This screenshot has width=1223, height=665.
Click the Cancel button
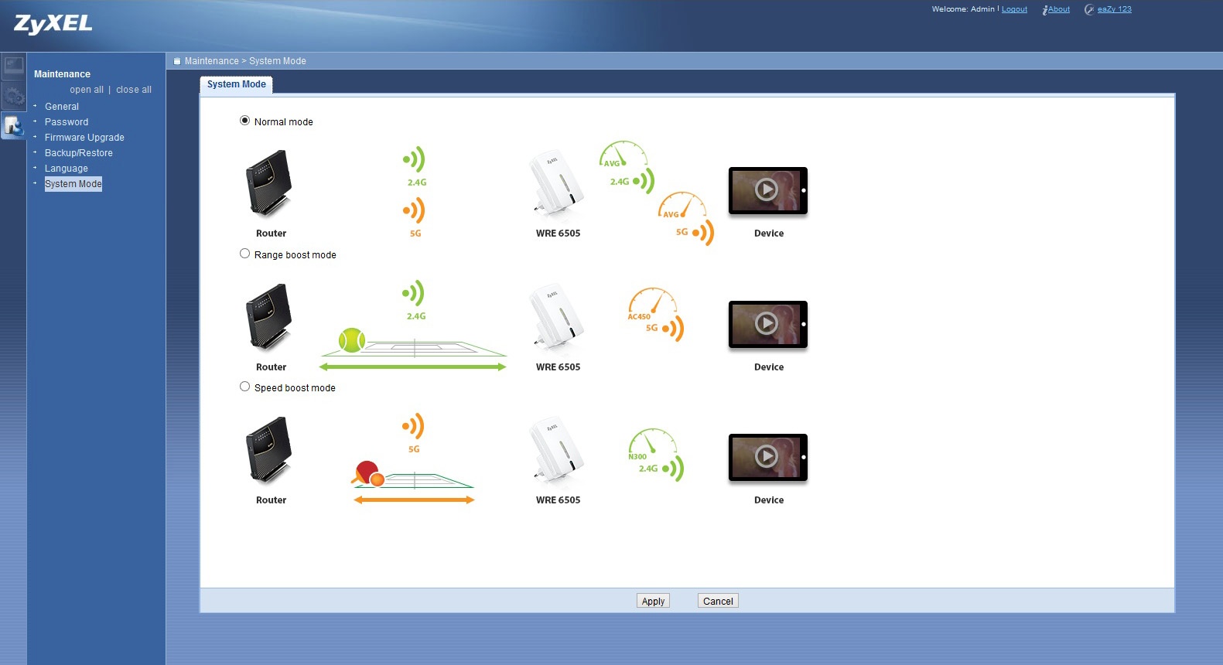coord(718,601)
